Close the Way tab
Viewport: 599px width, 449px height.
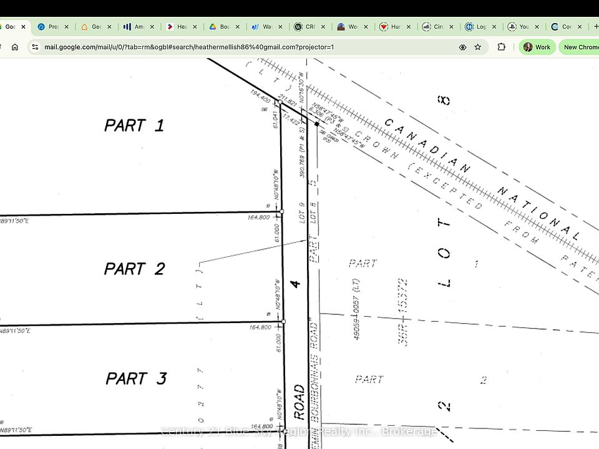280,27
